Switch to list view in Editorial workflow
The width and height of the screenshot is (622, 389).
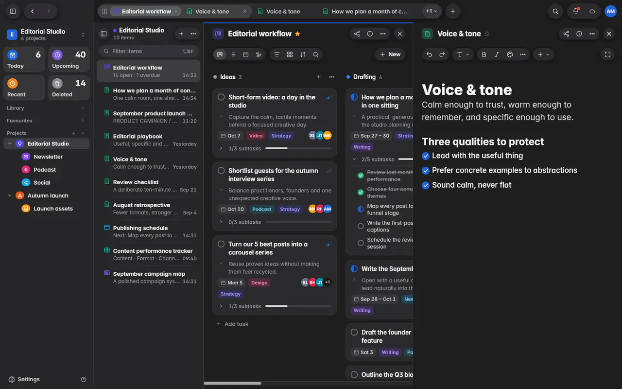pos(233,54)
